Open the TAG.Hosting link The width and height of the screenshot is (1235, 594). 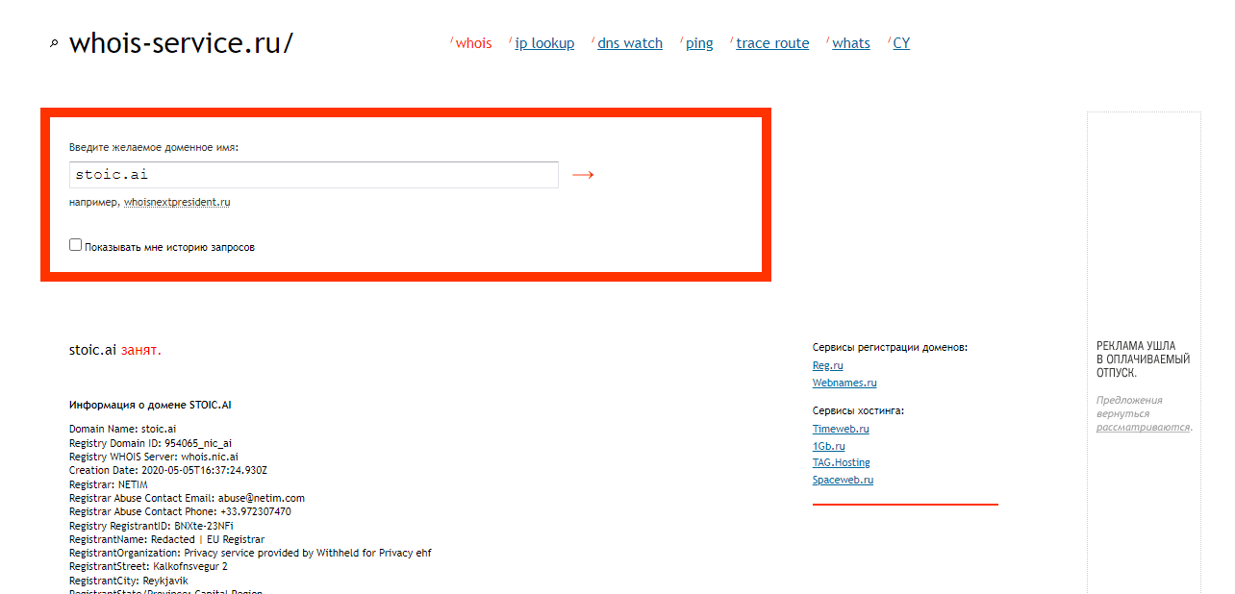841,462
